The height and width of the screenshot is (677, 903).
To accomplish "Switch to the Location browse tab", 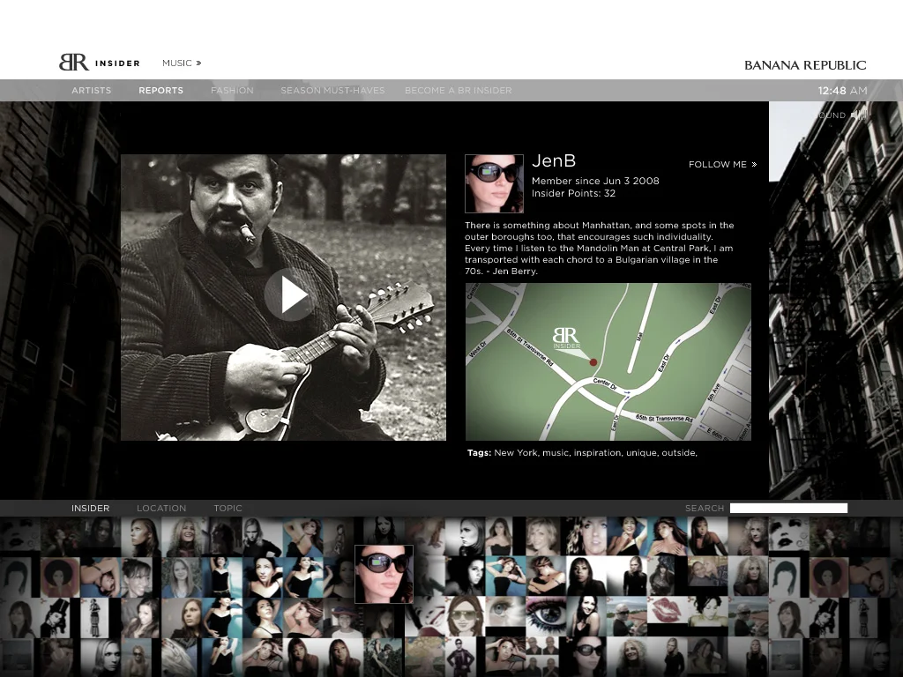I will [x=162, y=509].
